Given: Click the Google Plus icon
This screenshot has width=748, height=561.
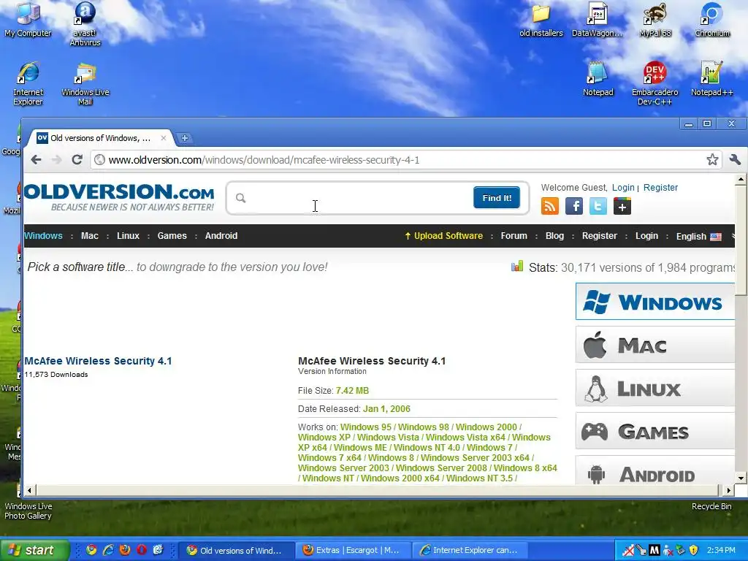Looking at the screenshot, I should pyautogui.click(x=622, y=206).
